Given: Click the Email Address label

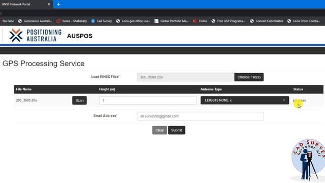Looking at the screenshot, I should (x=105, y=116).
